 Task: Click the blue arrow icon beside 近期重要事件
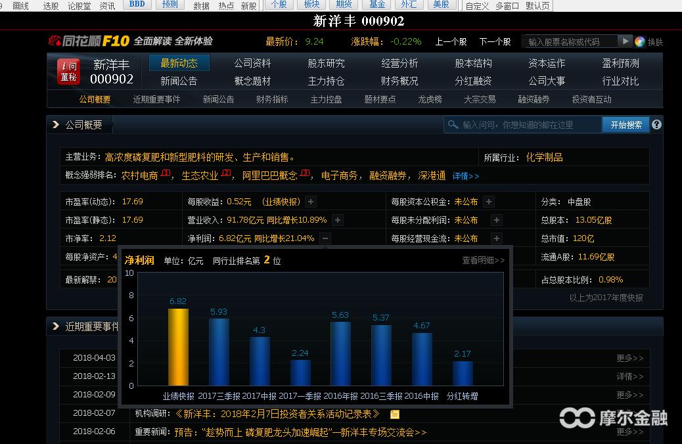55,326
